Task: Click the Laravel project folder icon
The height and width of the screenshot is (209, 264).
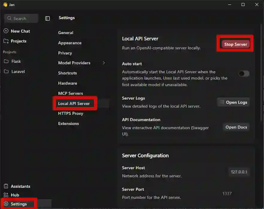Action: (x=6, y=71)
